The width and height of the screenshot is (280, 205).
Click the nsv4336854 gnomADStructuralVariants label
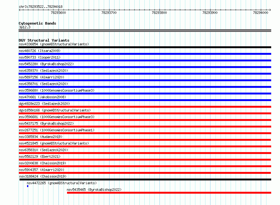54,44
